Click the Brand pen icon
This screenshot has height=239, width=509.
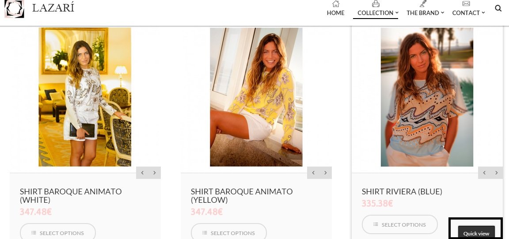[x=423, y=4]
